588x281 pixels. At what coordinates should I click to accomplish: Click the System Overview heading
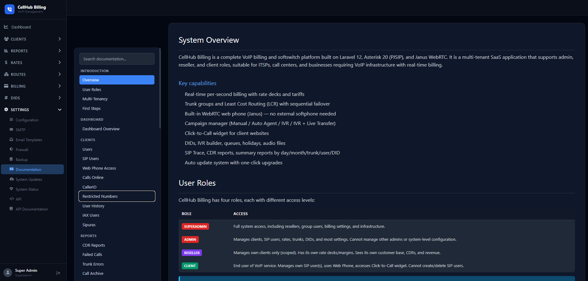coord(209,40)
